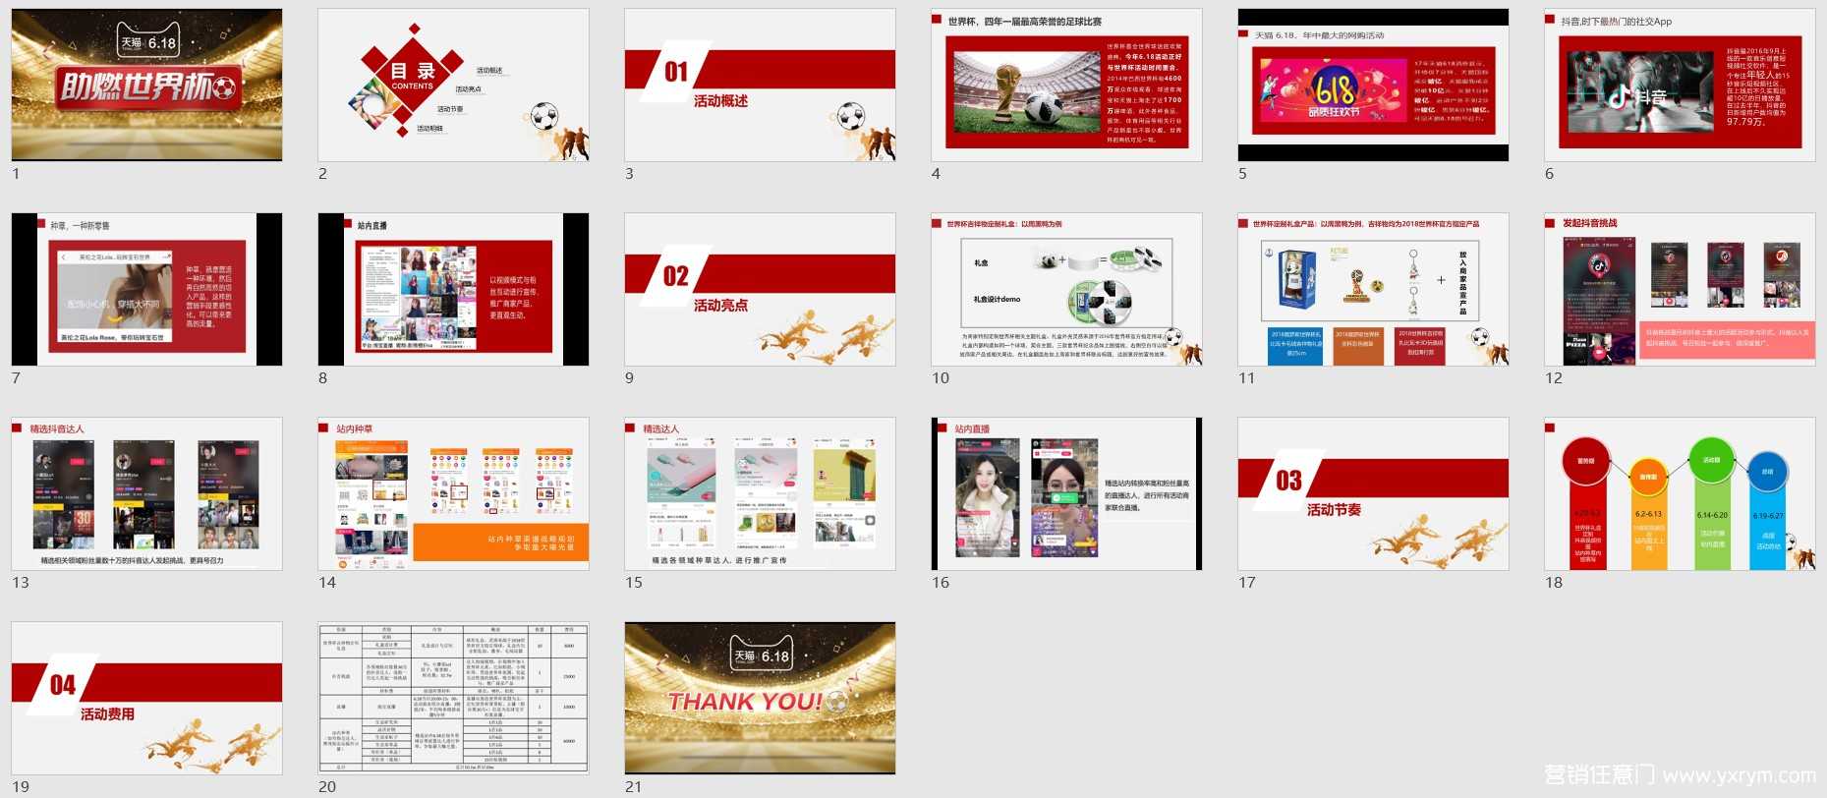Select slide 16 live stream screenshots
Viewport: 1827px width, 798px height.
(x=1066, y=493)
